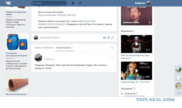Image resolution: width=182 pixels, height=108 pixels.
Task: Click the VK logo
Action: [8, 3]
